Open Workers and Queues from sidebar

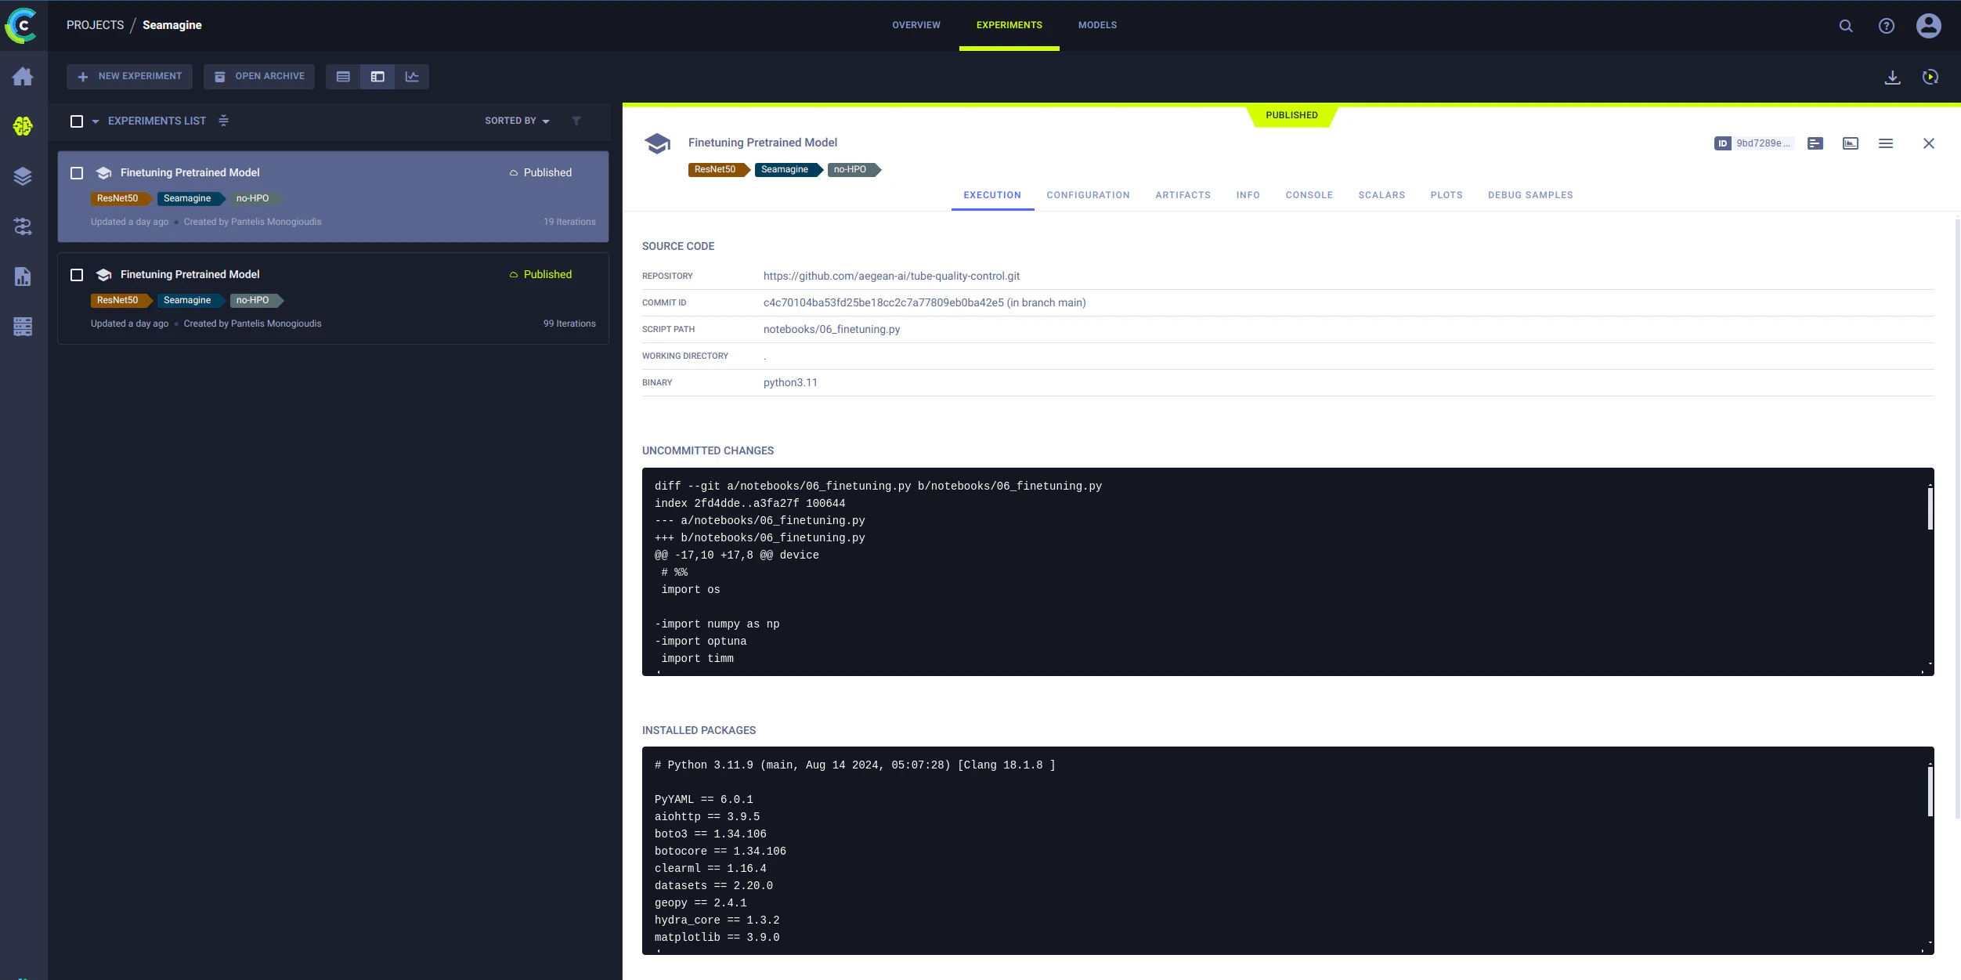pyautogui.click(x=22, y=327)
